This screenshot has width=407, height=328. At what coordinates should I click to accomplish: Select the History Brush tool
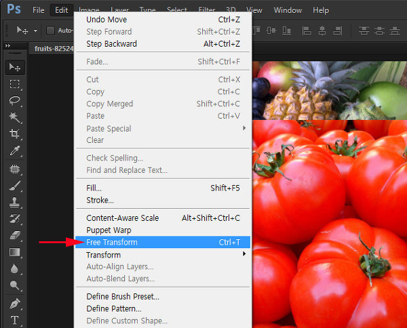click(x=14, y=219)
